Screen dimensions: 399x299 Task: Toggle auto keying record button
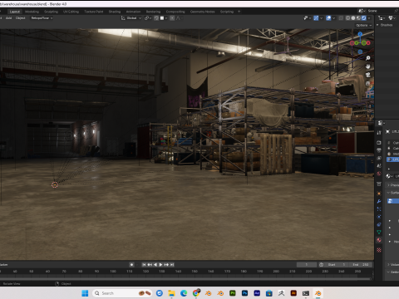click(131, 265)
